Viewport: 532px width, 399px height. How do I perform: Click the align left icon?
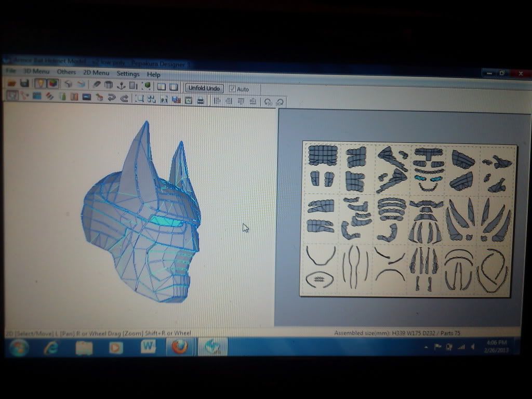coord(217,101)
